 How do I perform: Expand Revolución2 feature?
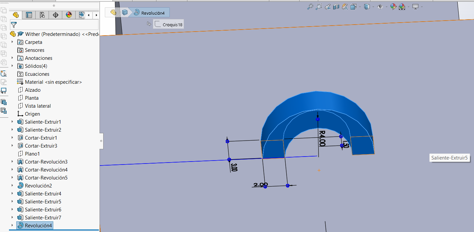(12, 186)
